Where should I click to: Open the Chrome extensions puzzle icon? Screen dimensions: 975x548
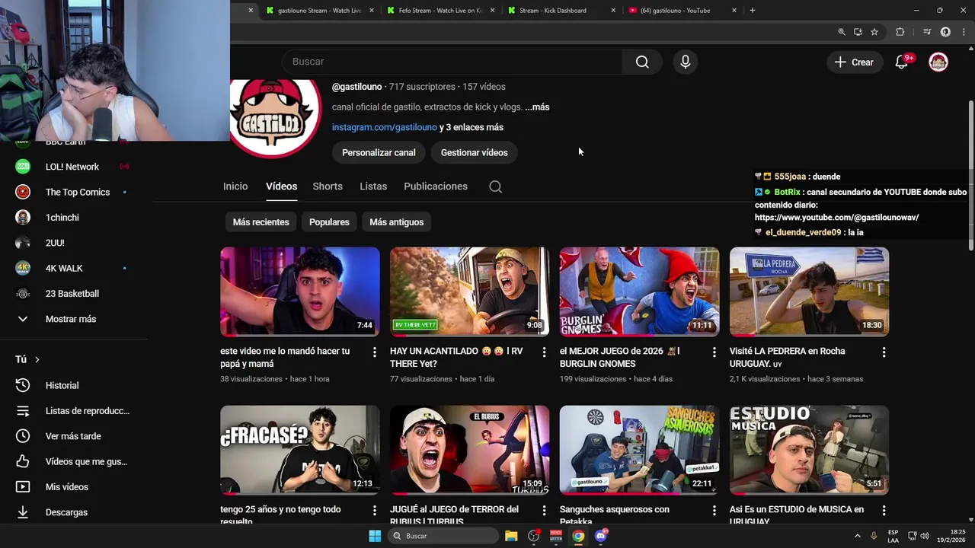coord(900,32)
